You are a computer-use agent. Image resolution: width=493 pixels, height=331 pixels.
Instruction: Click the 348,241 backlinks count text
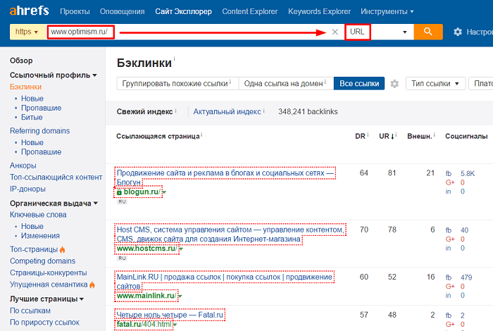(x=308, y=111)
